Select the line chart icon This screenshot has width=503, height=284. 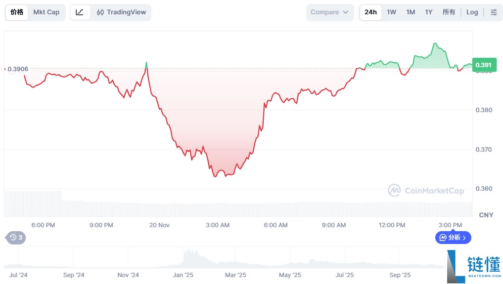pyautogui.click(x=80, y=12)
